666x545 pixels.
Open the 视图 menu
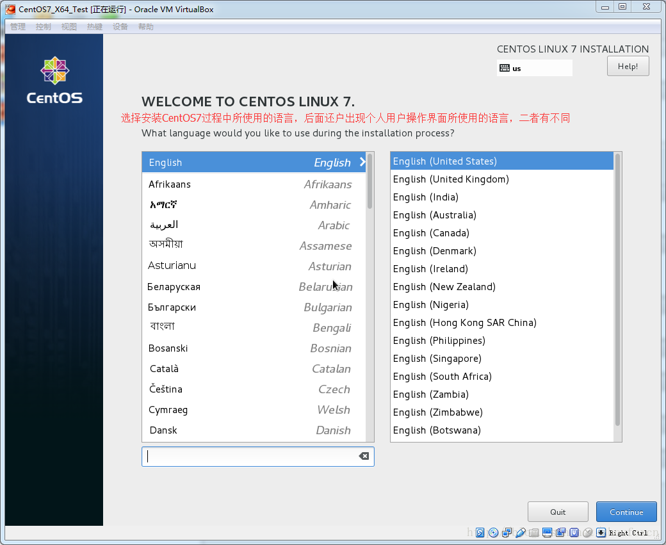pos(69,27)
